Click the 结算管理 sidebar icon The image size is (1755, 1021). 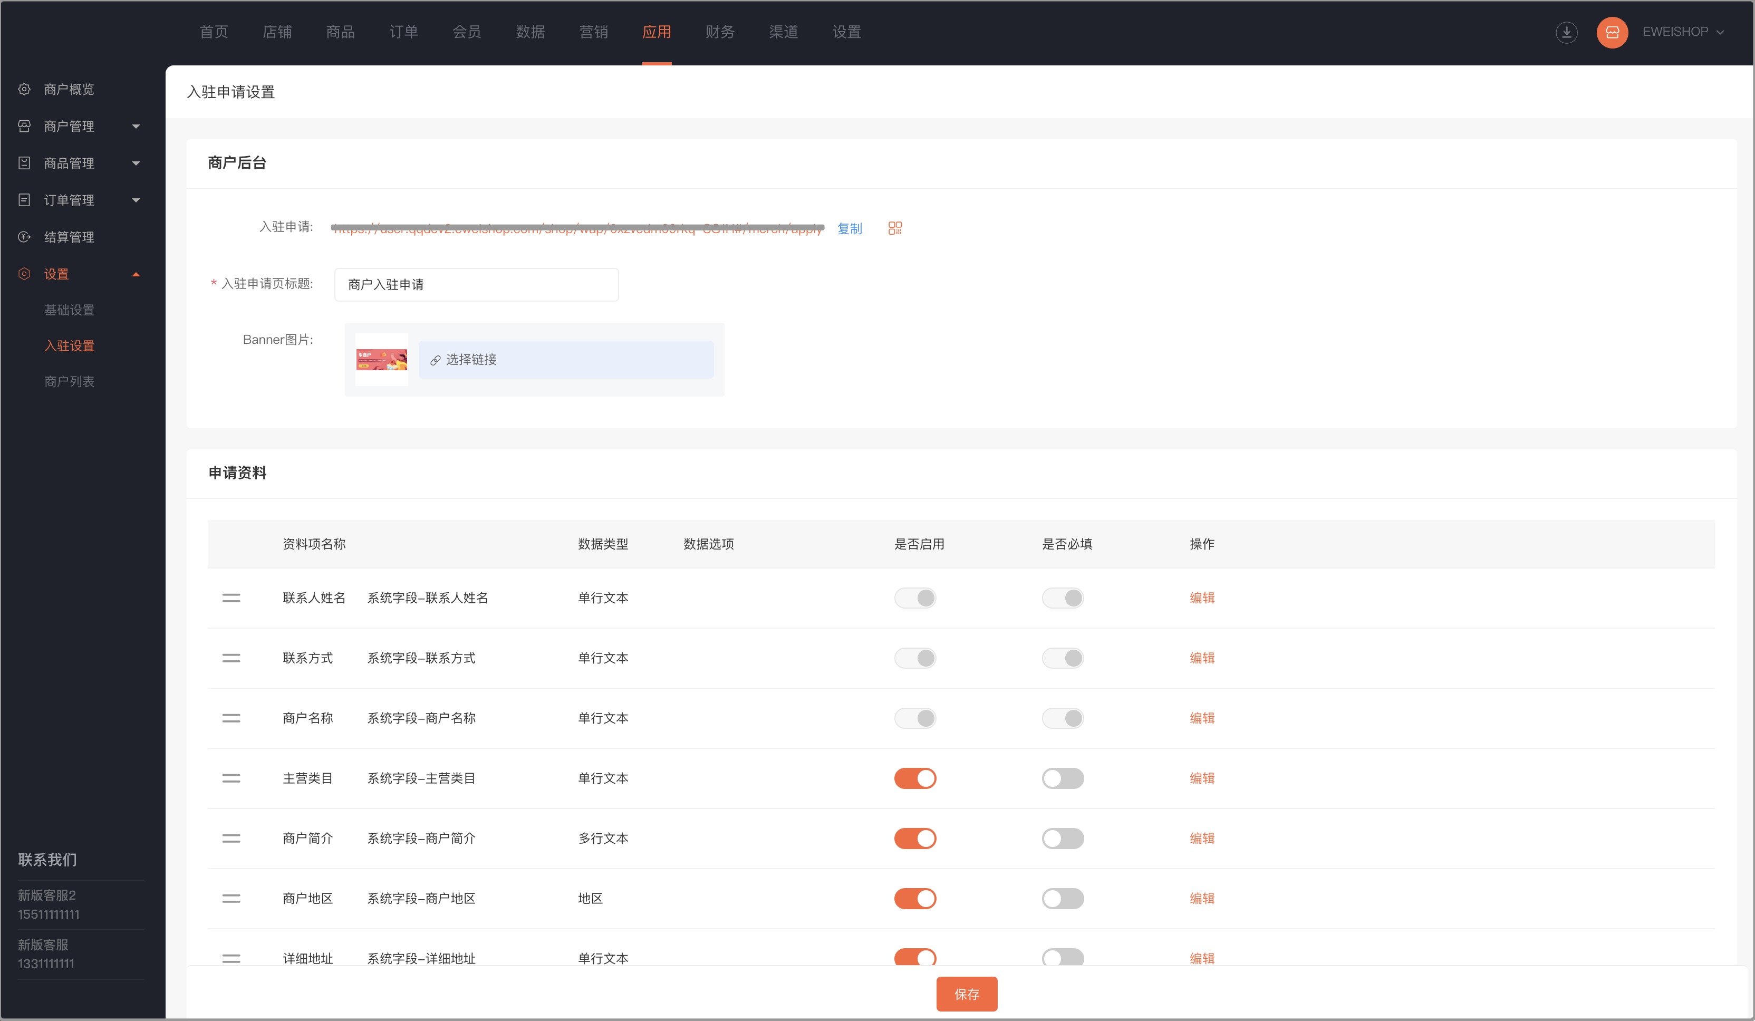click(x=24, y=237)
